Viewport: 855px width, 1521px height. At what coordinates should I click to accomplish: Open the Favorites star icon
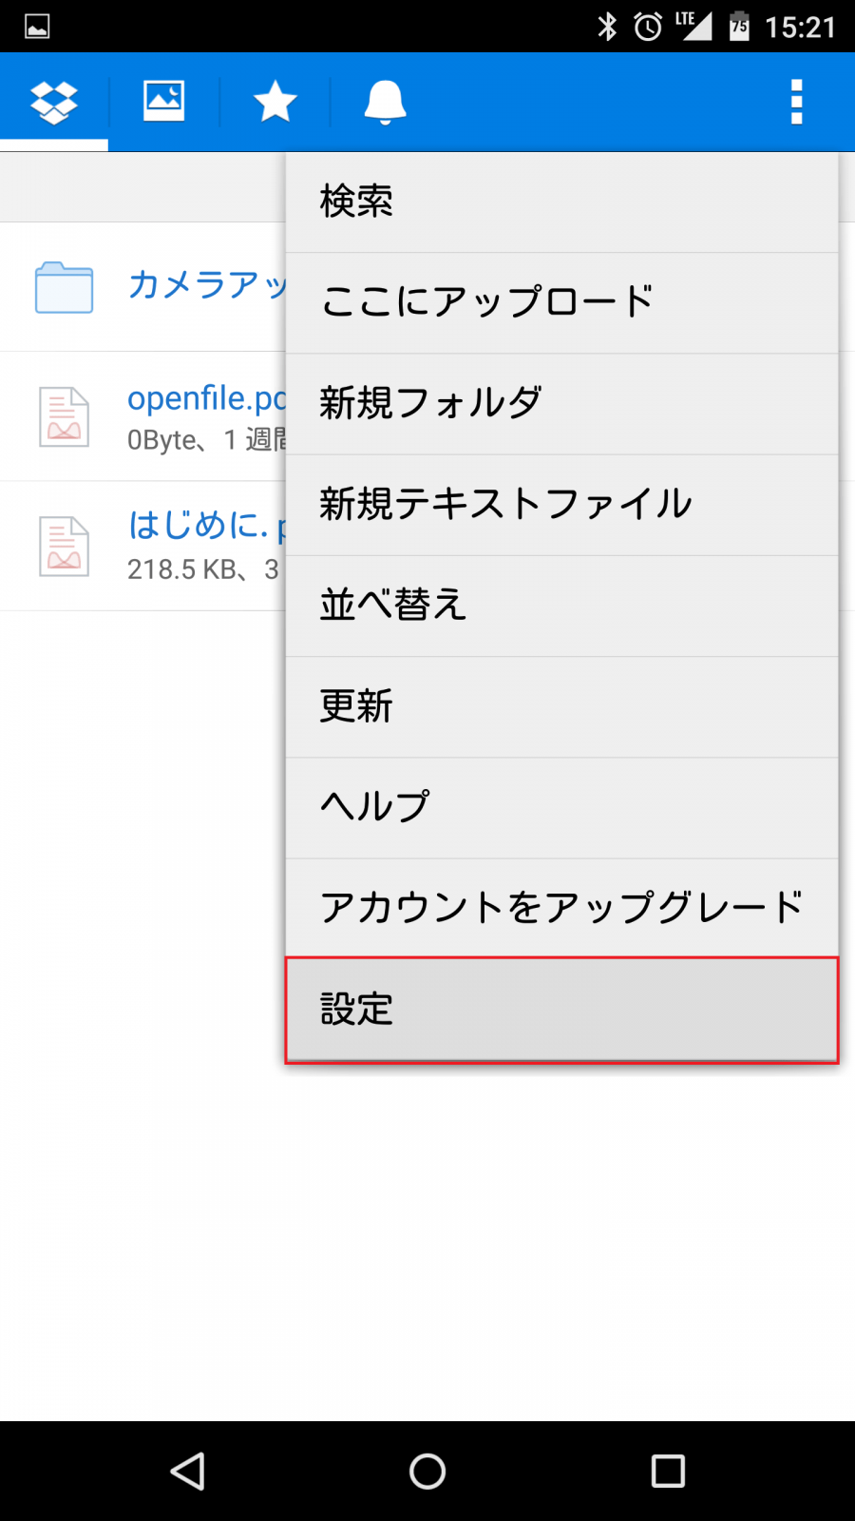pyautogui.click(x=275, y=101)
